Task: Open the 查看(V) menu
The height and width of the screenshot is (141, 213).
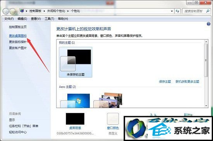Action: [36, 19]
